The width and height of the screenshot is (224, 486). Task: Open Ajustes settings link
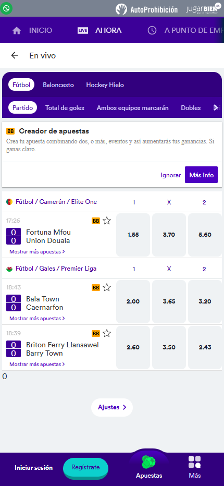(x=112, y=407)
